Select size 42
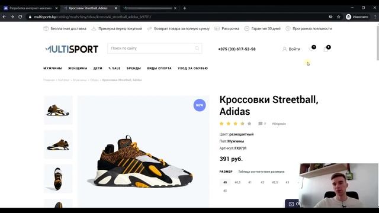Image resolution: width=379 pixels, height=213 pixels. pyautogui.click(x=262, y=182)
